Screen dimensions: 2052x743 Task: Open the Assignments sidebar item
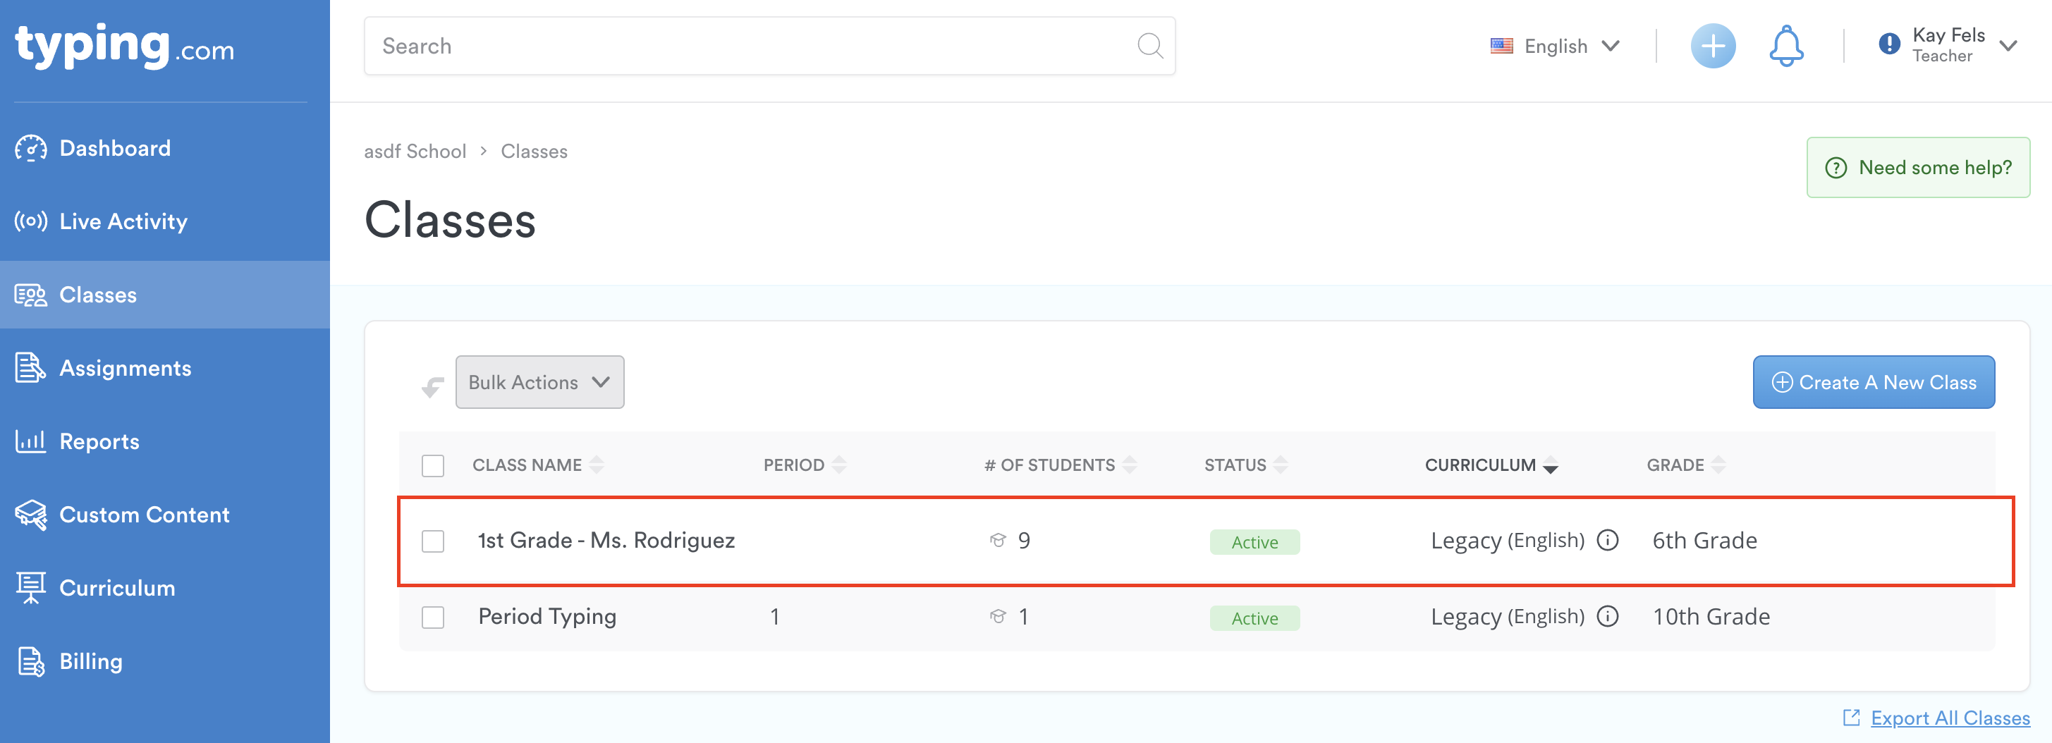tap(125, 368)
